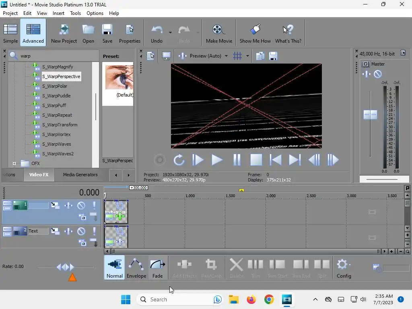Save preview snapshot to file
412x309 pixels.
coord(273,56)
